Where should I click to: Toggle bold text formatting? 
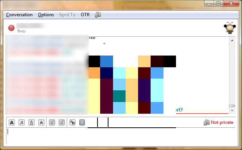pyautogui.click(x=12, y=122)
